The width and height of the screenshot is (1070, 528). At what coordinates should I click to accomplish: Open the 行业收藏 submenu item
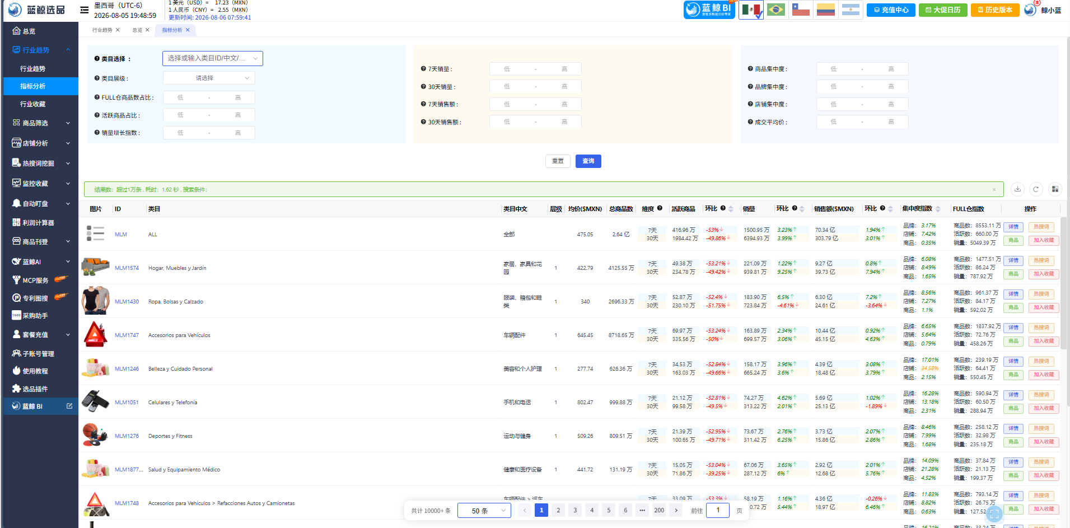[x=40, y=104]
